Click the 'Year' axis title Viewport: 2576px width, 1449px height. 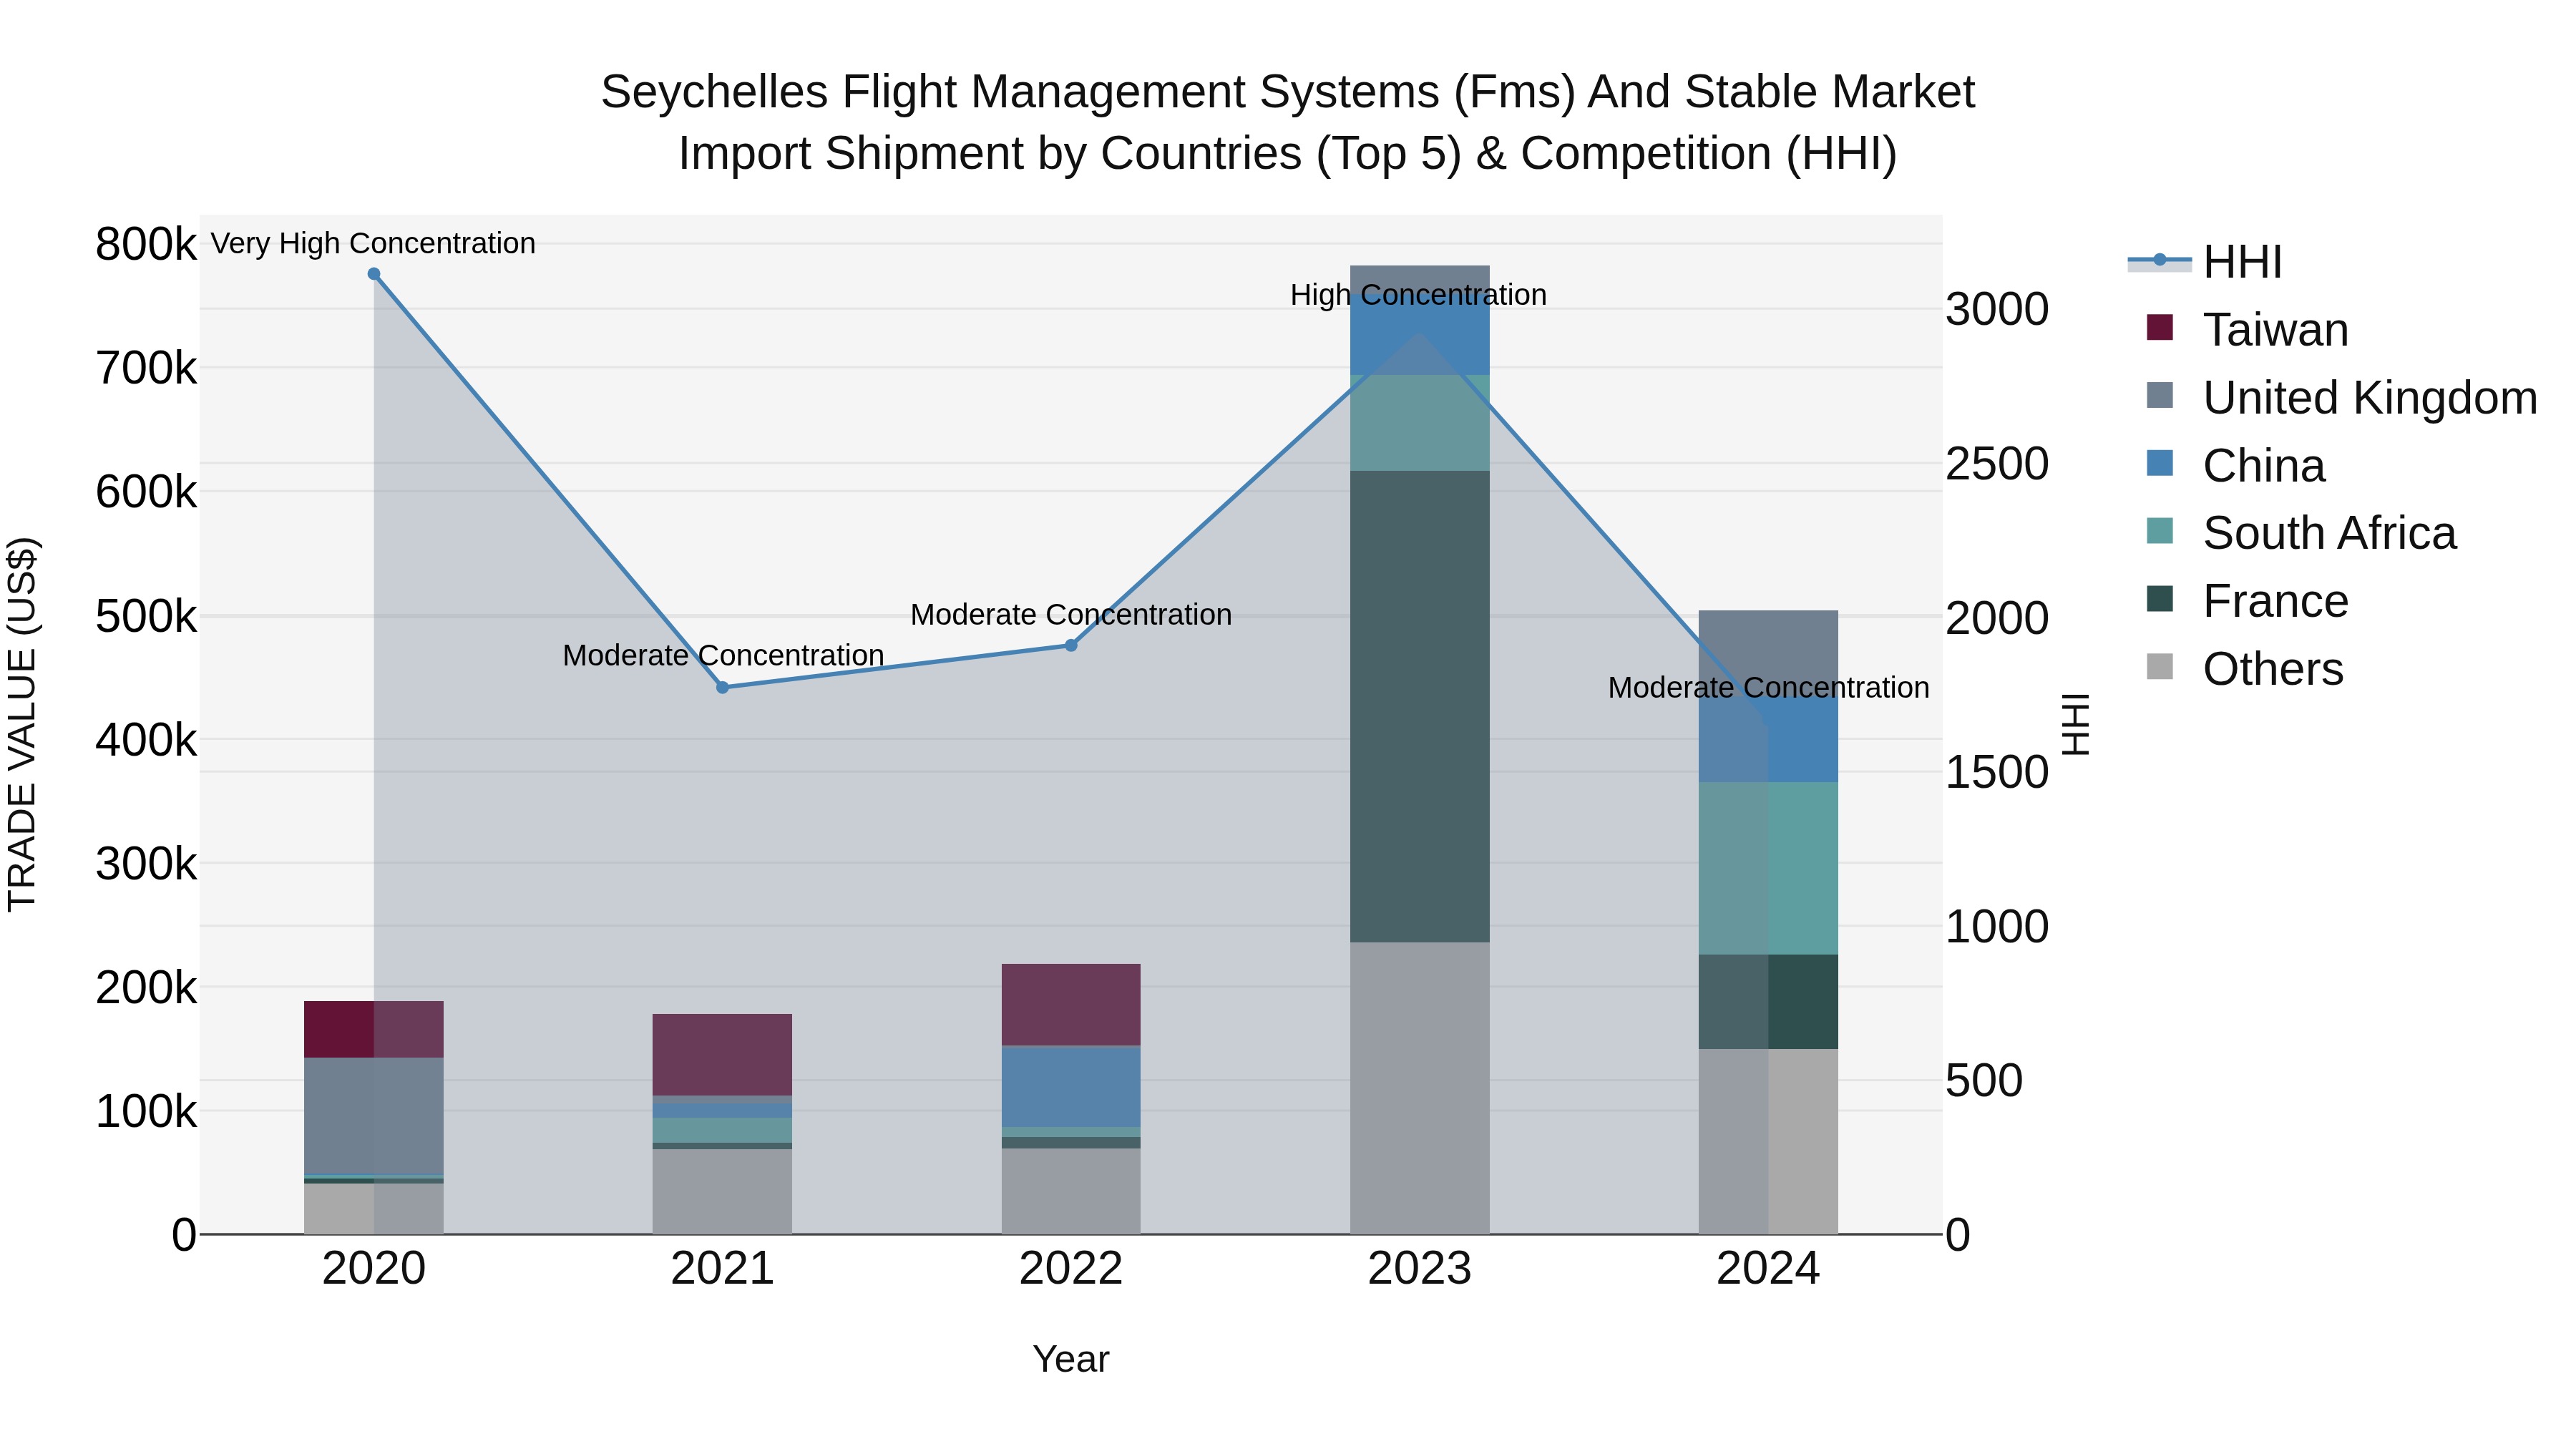pos(1071,1360)
